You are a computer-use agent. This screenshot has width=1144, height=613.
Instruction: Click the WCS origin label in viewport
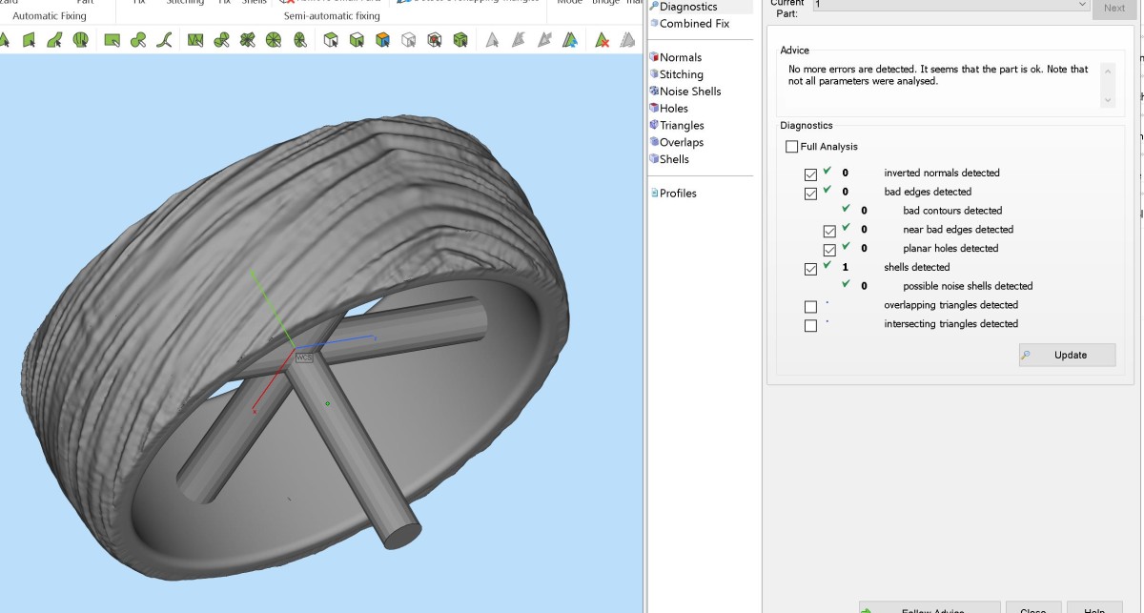(x=304, y=358)
